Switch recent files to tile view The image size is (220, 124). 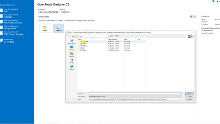tap(195, 17)
